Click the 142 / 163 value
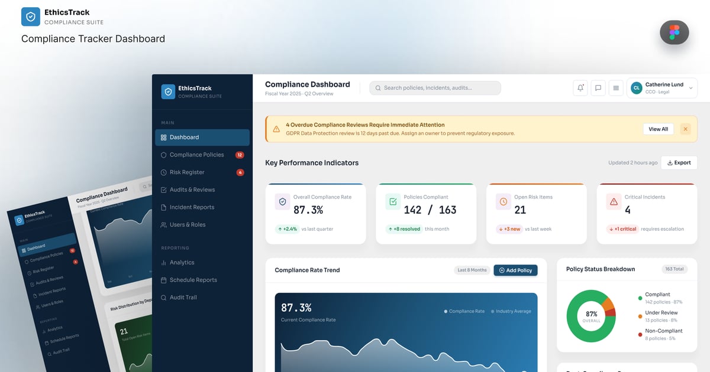710x372 pixels. tap(430, 210)
